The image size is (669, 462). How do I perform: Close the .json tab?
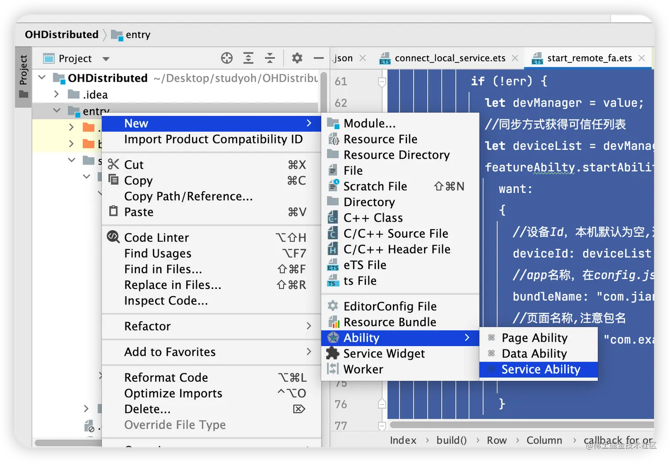coord(363,58)
